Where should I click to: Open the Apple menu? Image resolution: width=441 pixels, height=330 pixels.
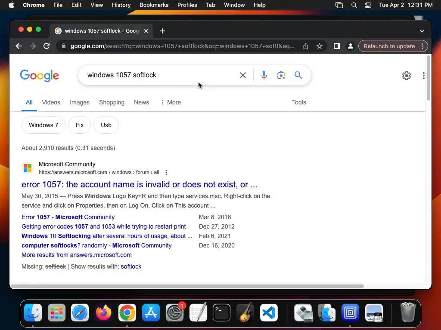[11, 5]
